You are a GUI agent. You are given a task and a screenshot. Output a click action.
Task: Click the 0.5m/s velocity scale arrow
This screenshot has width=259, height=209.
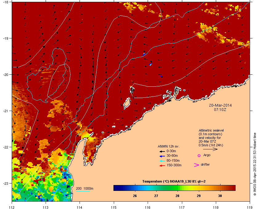pos(210,149)
